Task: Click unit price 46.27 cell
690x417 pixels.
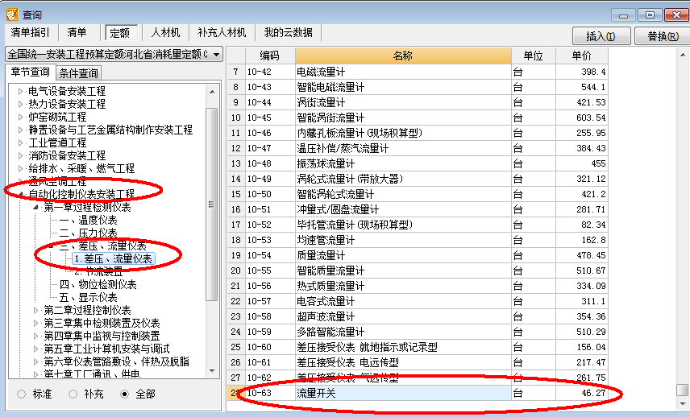Action: click(582, 393)
